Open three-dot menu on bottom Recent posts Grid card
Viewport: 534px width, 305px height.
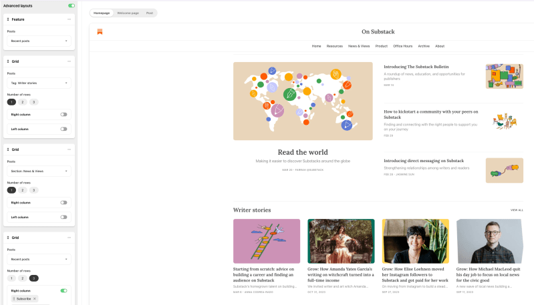(x=69, y=238)
